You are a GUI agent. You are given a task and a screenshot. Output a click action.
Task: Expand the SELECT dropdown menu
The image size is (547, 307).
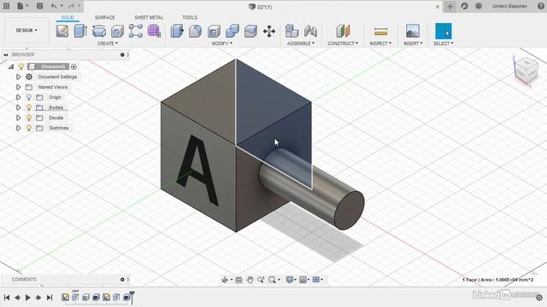443,43
